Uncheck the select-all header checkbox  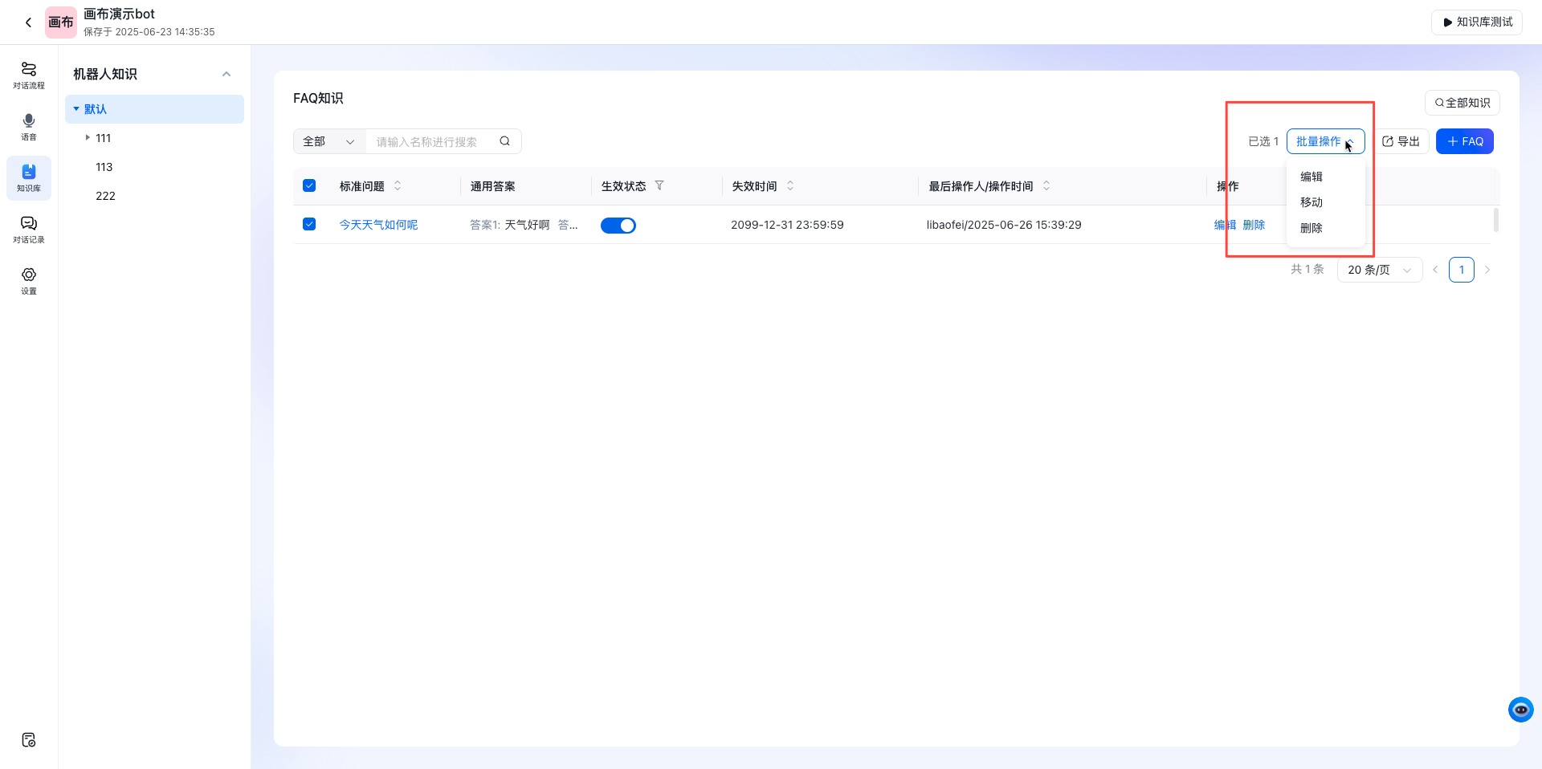(x=309, y=185)
